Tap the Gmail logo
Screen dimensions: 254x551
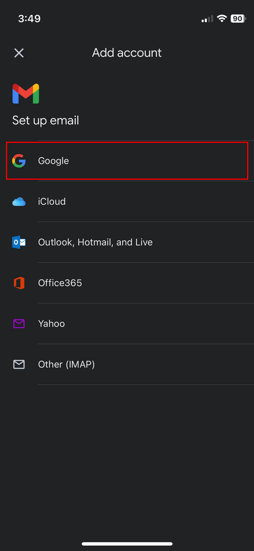(26, 94)
